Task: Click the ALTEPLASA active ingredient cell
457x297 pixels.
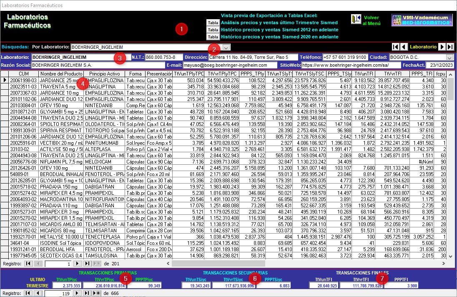Action: coord(104,149)
